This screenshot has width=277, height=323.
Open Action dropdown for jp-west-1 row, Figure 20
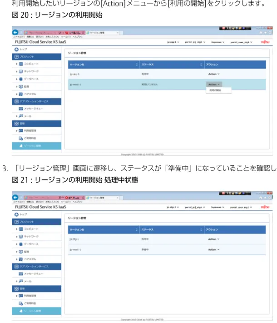coord(214,84)
